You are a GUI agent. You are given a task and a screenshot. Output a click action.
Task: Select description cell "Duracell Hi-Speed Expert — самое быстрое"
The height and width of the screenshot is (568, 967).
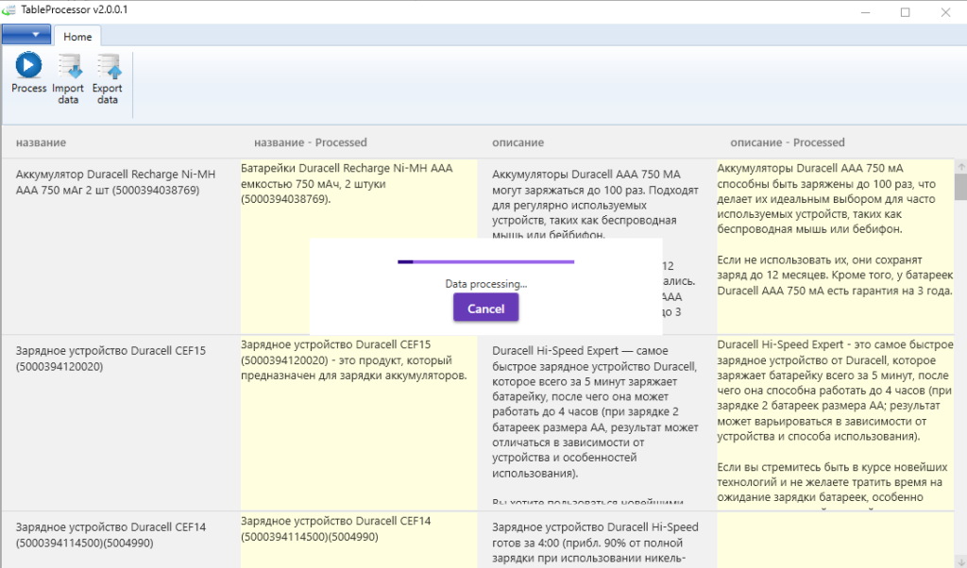coord(597,424)
